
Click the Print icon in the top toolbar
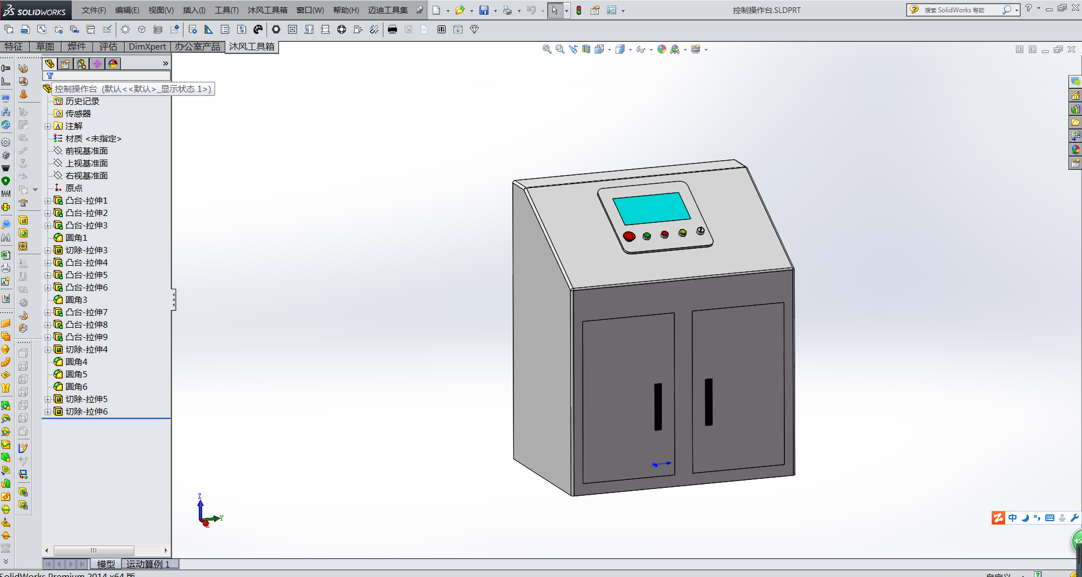point(507,10)
